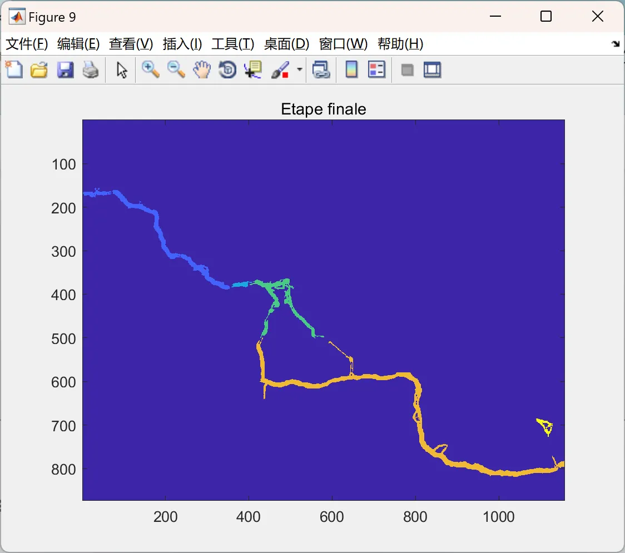Insert a legend using toolbar icon
The image size is (625, 553).
tap(376, 69)
